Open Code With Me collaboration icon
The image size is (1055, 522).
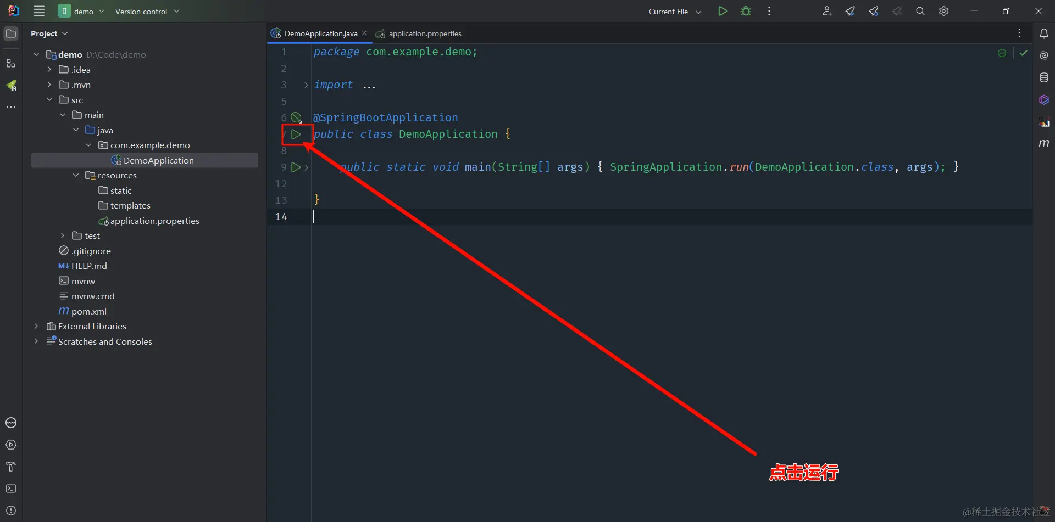(x=827, y=11)
